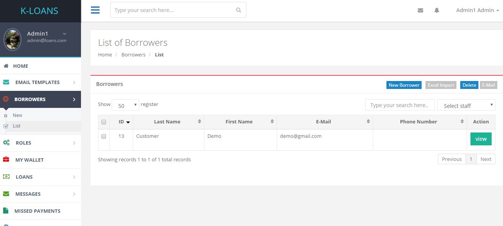Open the Admin1 Admin user dropdown

tap(478, 10)
